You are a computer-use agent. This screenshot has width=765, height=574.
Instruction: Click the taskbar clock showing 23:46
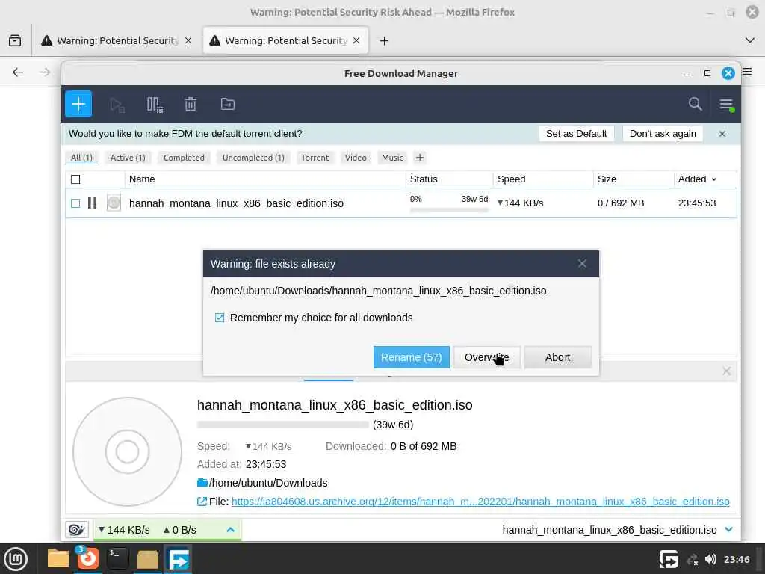point(736,559)
